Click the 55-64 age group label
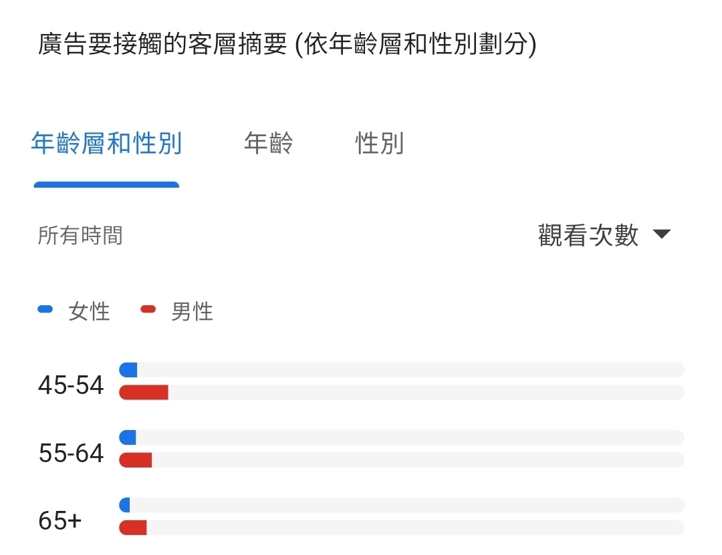Image resolution: width=722 pixels, height=555 pixels. 72,453
